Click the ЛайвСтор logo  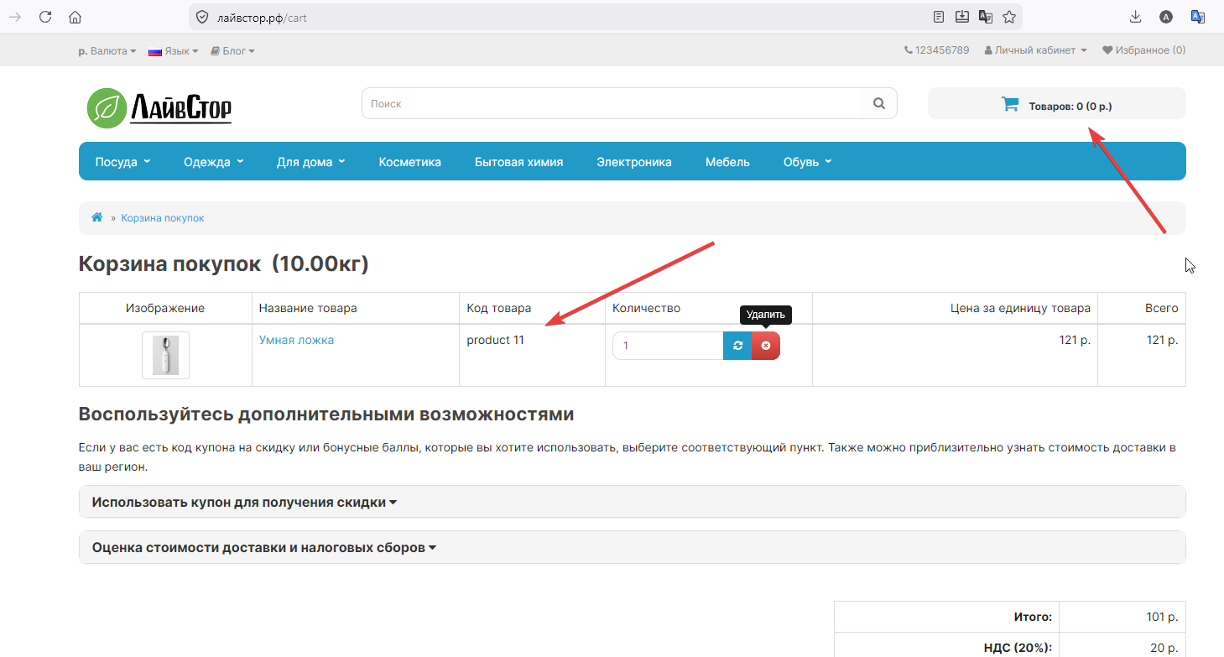(x=159, y=107)
